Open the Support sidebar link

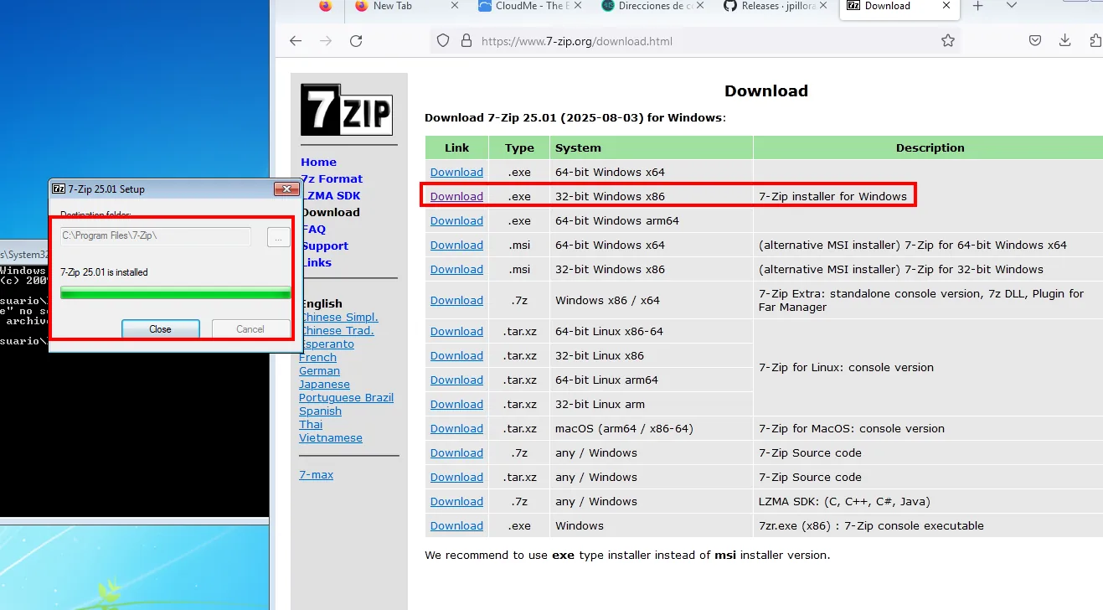pos(324,246)
